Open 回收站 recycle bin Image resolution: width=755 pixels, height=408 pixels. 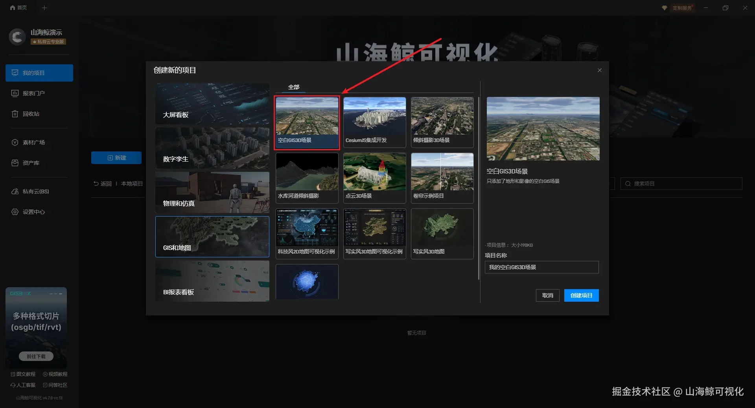coord(39,114)
